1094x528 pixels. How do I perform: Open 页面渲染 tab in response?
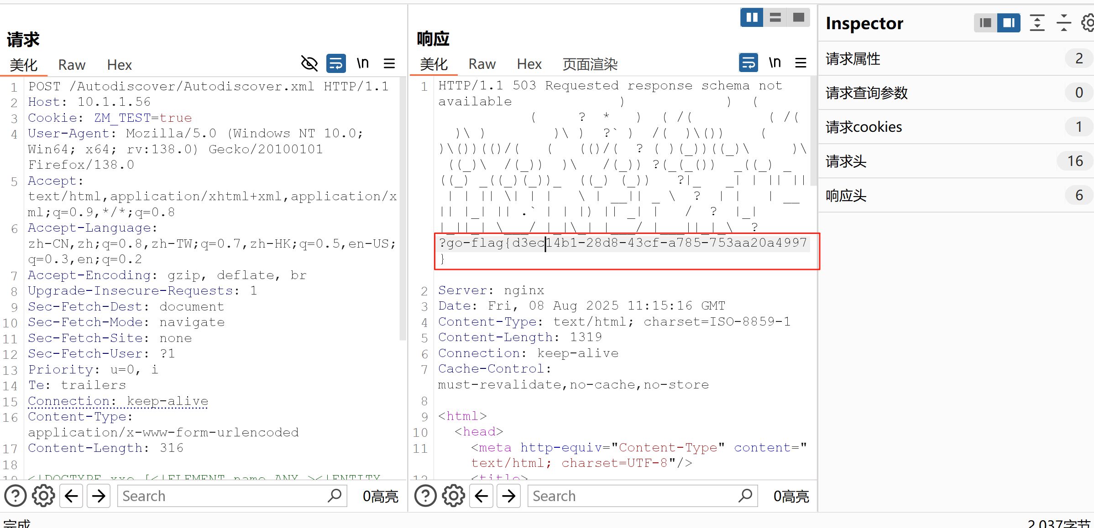point(590,64)
